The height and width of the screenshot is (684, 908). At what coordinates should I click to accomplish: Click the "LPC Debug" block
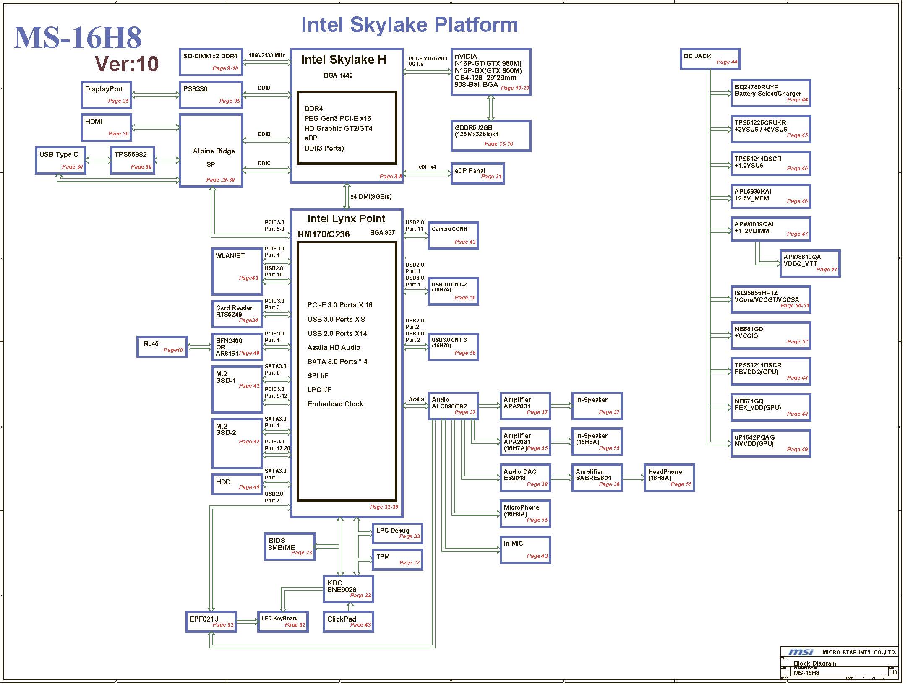tap(397, 533)
